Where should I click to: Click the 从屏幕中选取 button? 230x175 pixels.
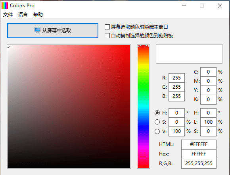(x=53, y=31)
